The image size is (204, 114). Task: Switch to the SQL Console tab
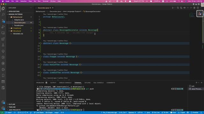pos(98,83)
